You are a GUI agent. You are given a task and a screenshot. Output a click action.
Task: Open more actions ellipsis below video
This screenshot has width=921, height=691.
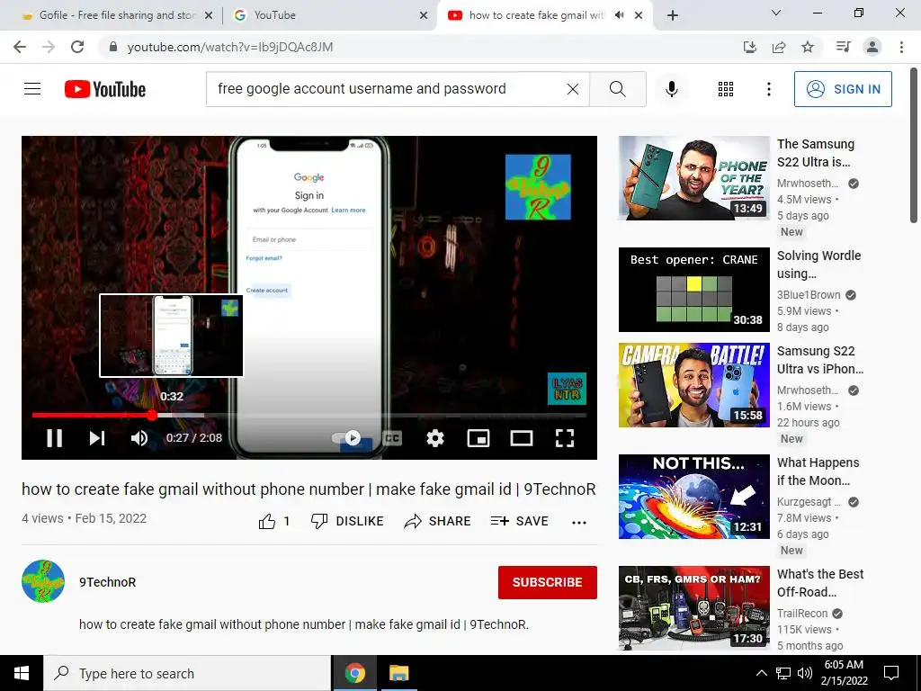[x=579, y=523]
